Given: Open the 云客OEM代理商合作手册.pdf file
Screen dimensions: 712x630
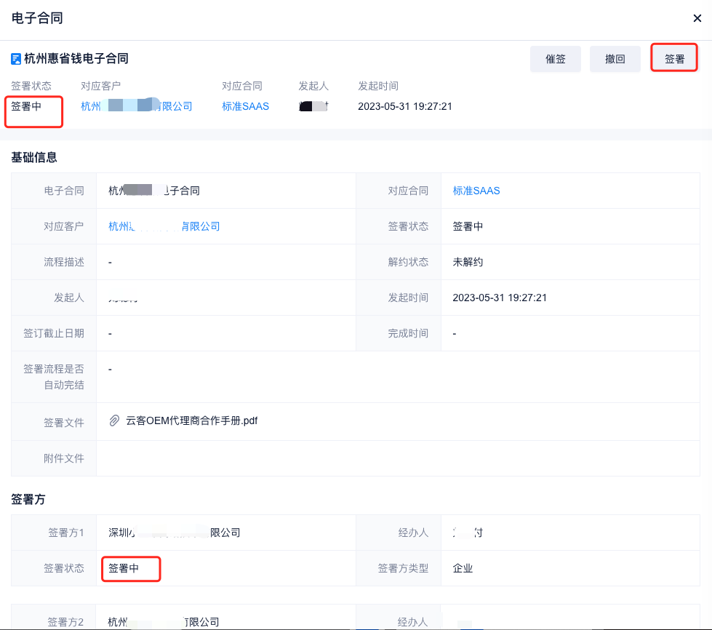Looking at the screenshot, I should [x=192, y=420].
